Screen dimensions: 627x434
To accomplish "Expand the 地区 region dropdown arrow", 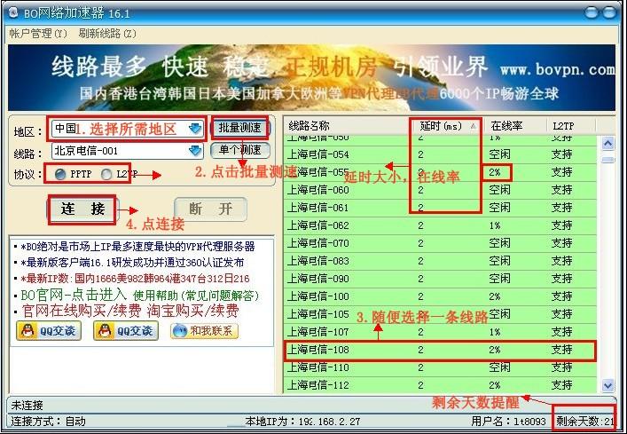I will coord(195,129).
